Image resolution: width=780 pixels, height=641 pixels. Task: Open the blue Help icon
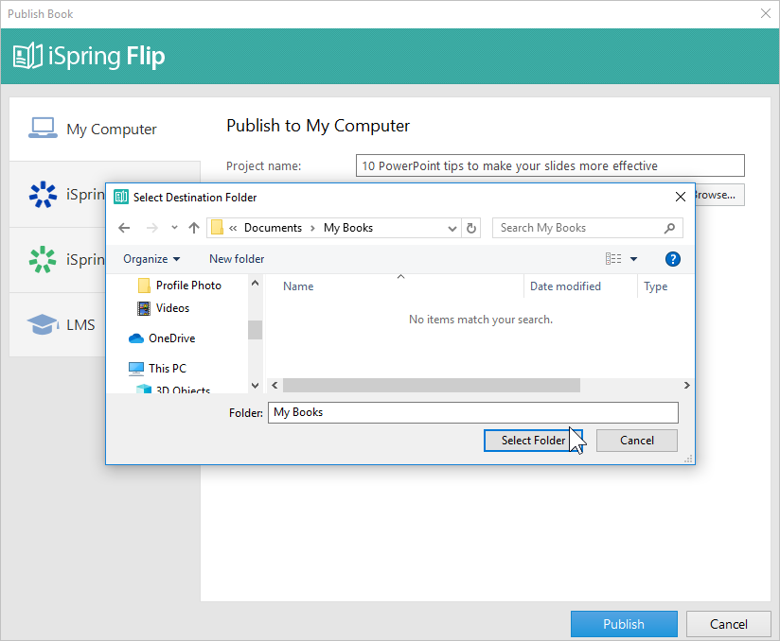[x=672, y=259]
